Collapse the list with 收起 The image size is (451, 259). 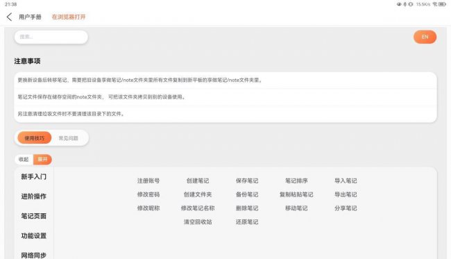pyautogui.click(x=24, y=160)
